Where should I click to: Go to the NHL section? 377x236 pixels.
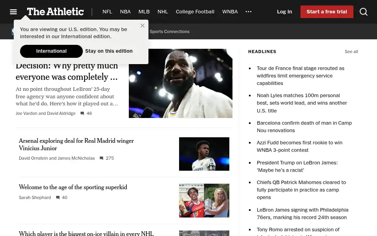tap(163, 11)
